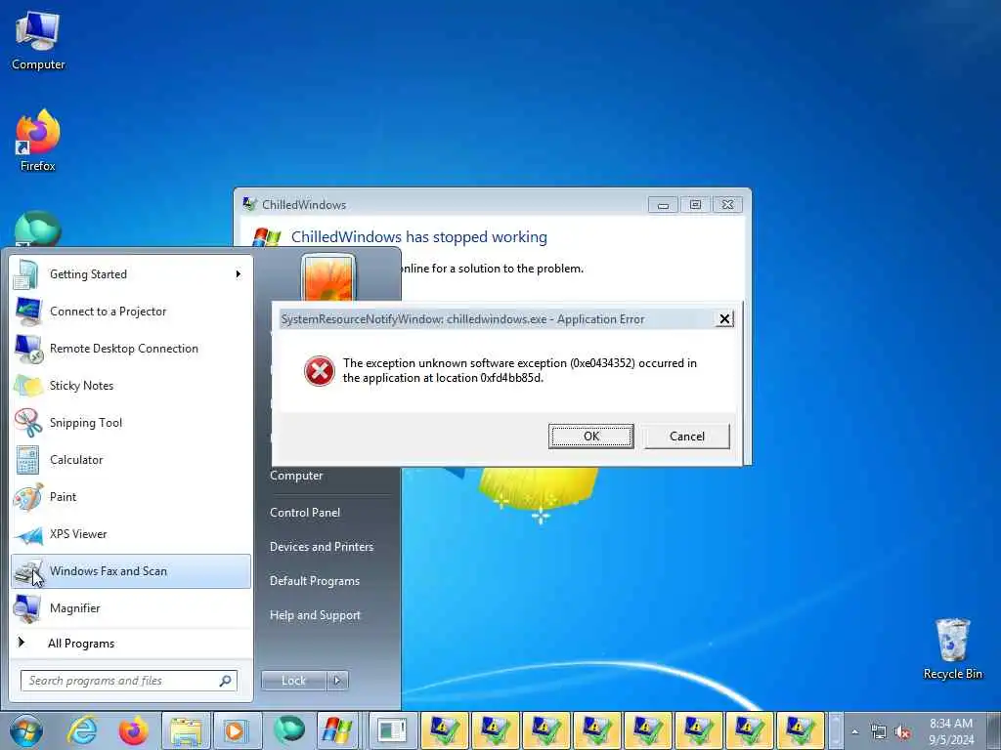
Task: Open Internet Explorer from taskbar
Action: (x=83, y=730)
